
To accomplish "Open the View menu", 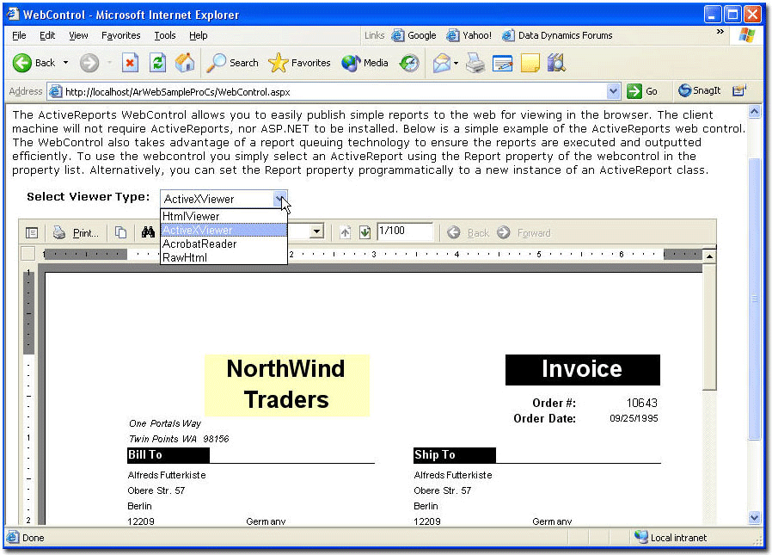I will tap(78, 35).
